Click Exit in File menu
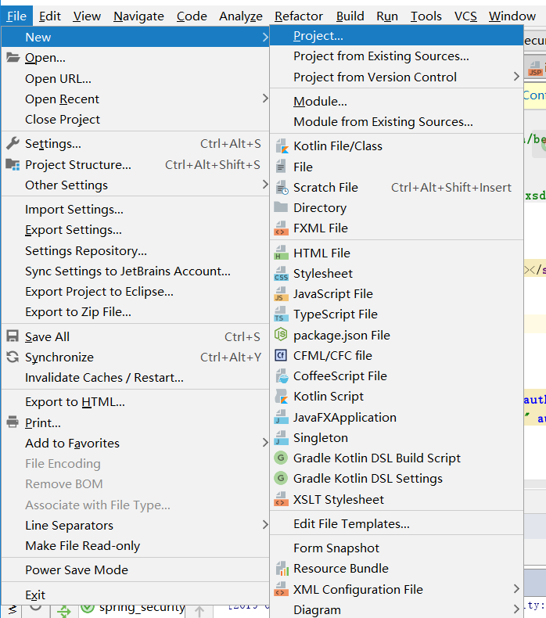The width and height of the screenshot is (546, 618). [135, 595]
